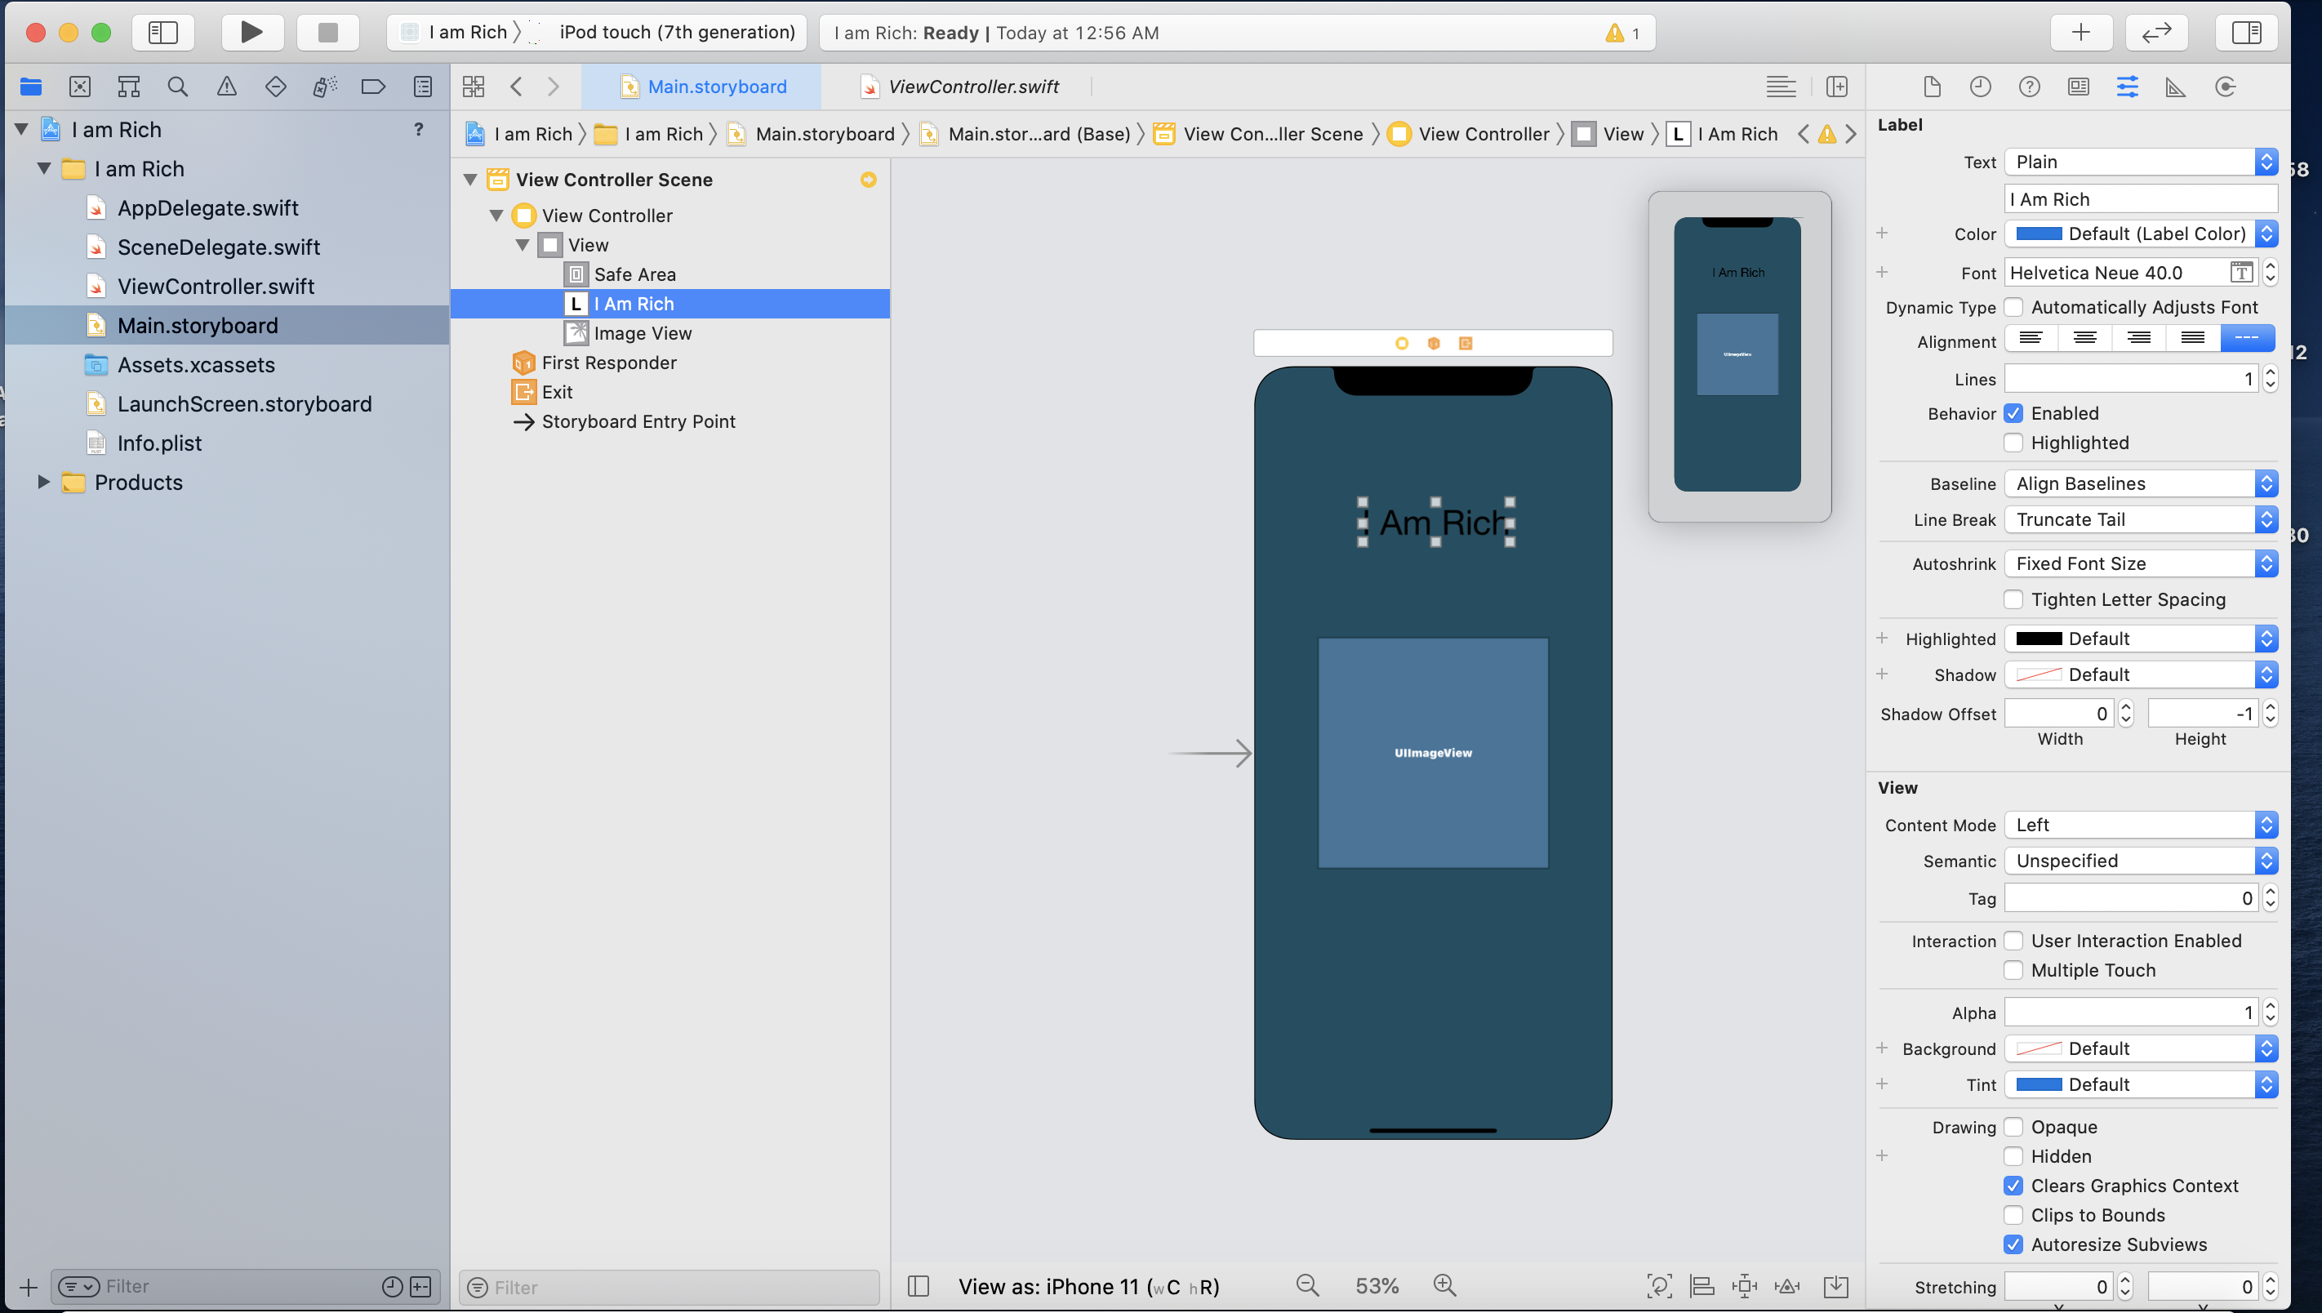Viewport: 2322px width, 1313px height.
Task: Click the Stop button in toolbar
Action: (328, 33)
